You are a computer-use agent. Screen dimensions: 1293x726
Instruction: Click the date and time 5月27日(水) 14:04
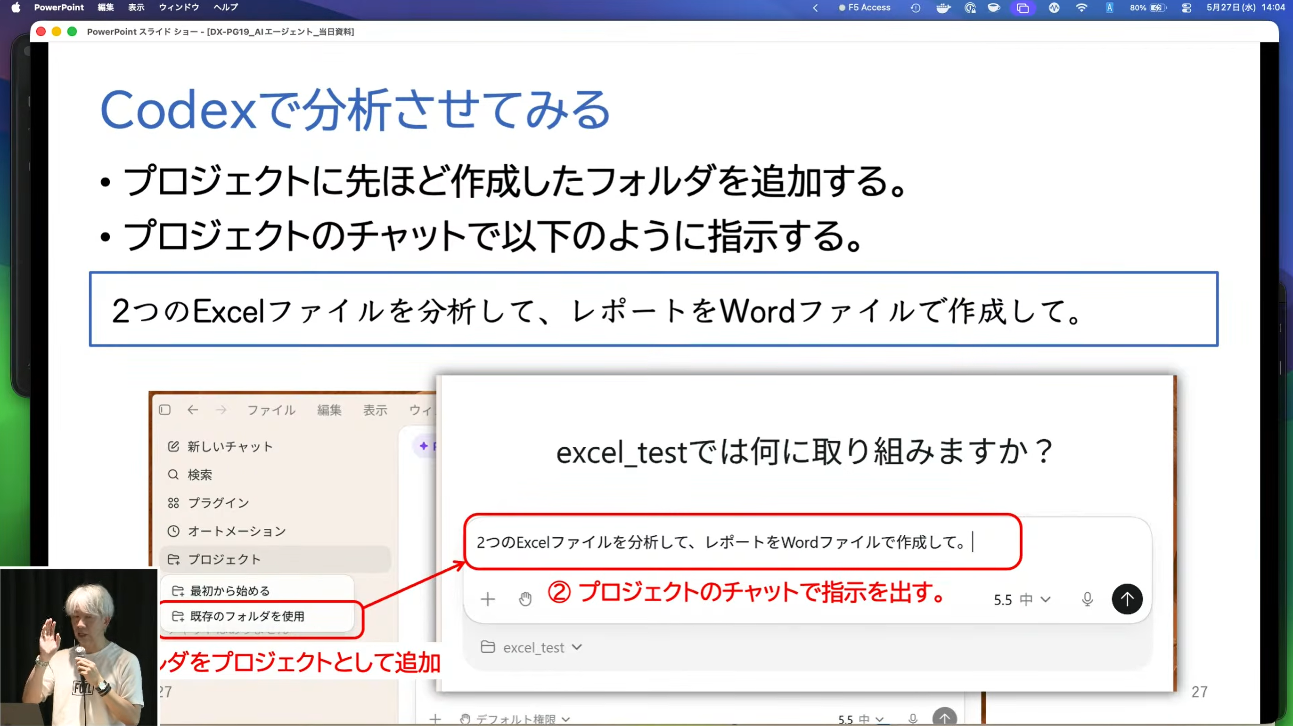click(x=1245, y=8)
